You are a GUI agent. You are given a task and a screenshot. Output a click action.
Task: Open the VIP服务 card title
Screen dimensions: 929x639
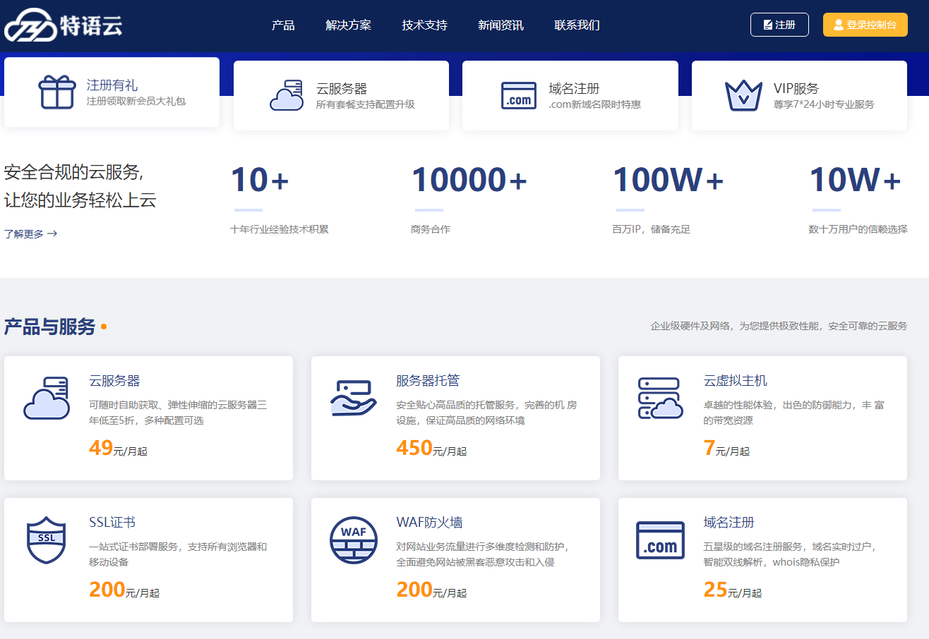[796, 88]
